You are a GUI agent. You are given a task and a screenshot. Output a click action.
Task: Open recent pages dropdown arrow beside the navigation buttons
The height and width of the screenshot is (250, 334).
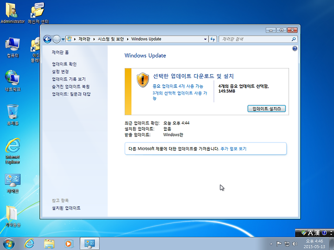coord(63,39)
